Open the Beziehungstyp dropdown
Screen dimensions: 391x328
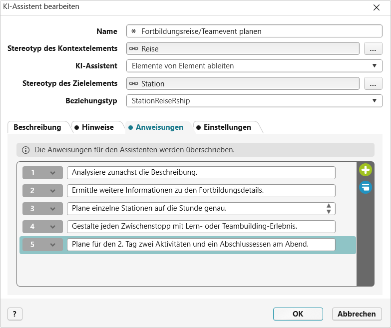(x=374, y=101)
